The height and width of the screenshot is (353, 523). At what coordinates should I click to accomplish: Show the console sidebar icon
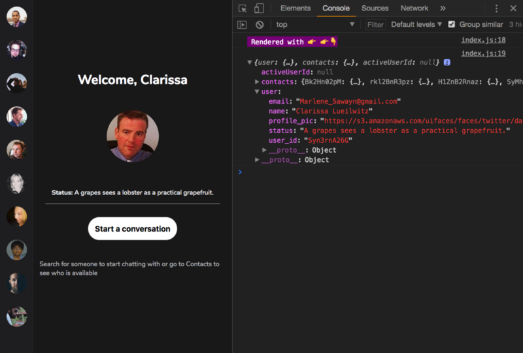coord(242,25)
